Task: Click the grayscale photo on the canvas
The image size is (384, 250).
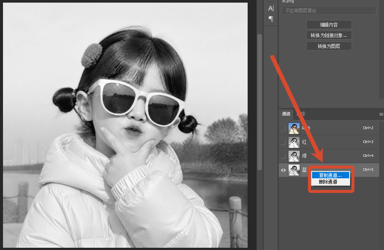Action: [125, 125]
